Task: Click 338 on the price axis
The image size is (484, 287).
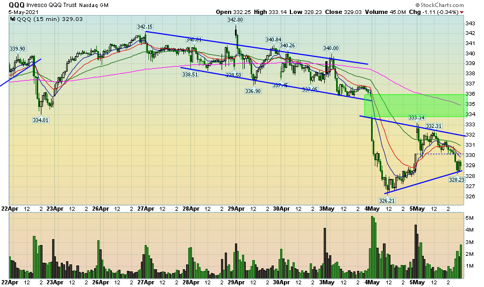Action: point(470,74)
